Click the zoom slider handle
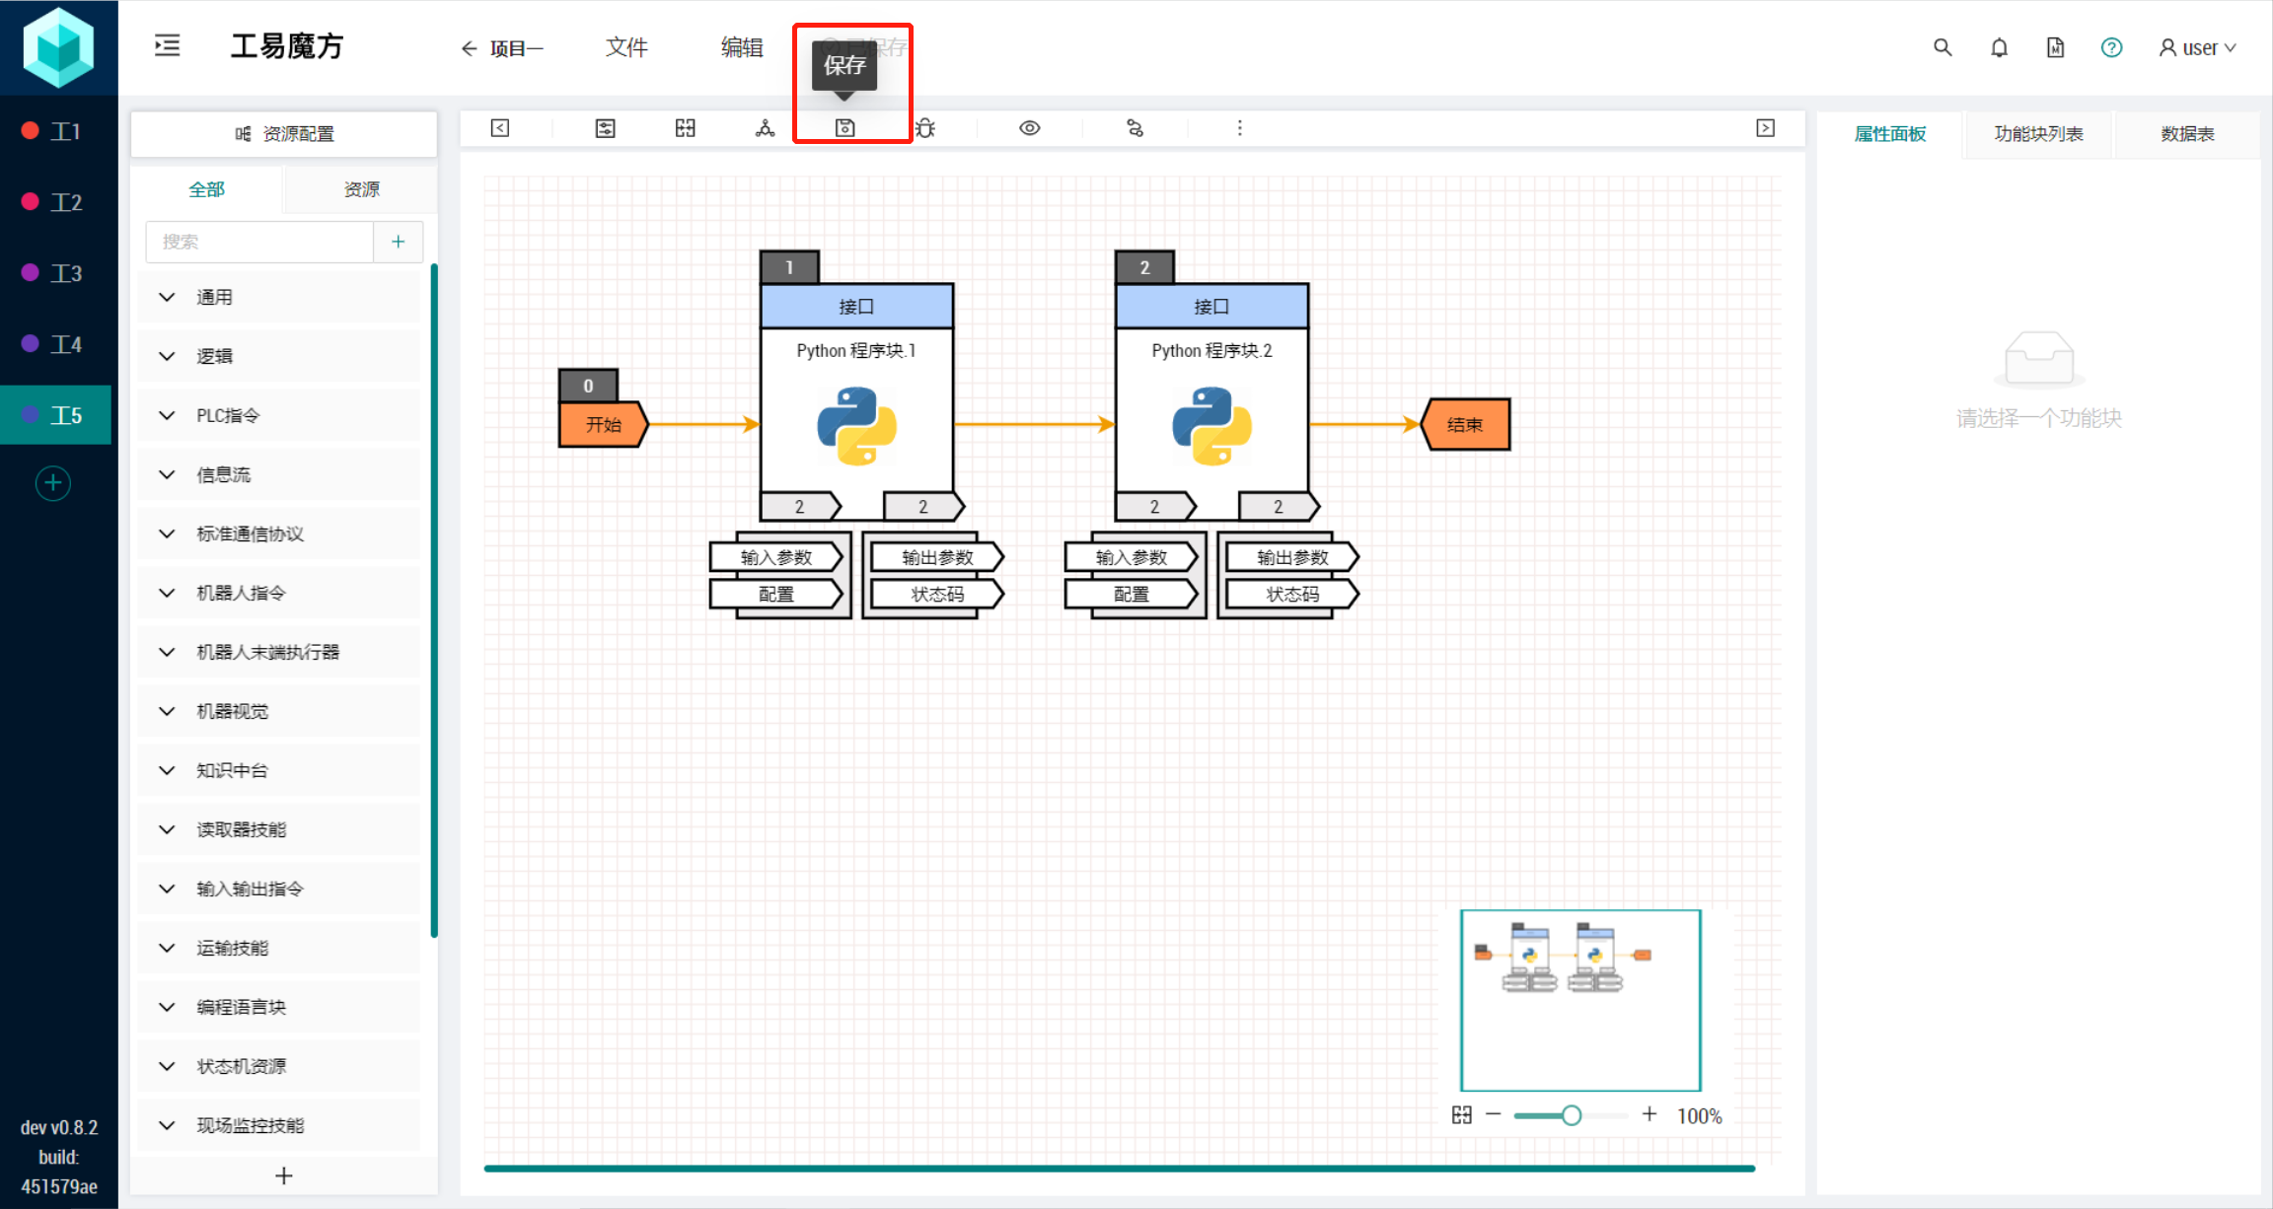 coord(1572,1115)
